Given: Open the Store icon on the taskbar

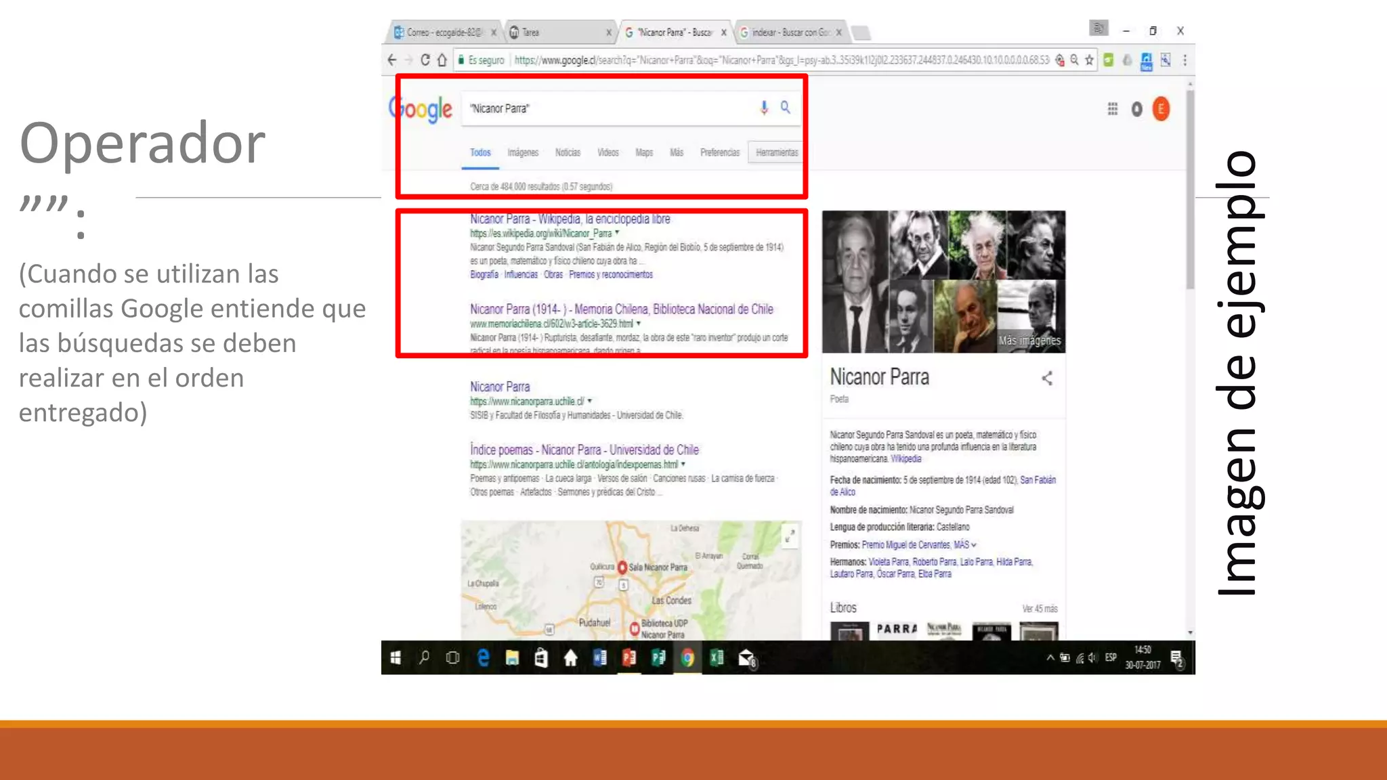Looking at the screenshot, I should click(x=541, y=657).
